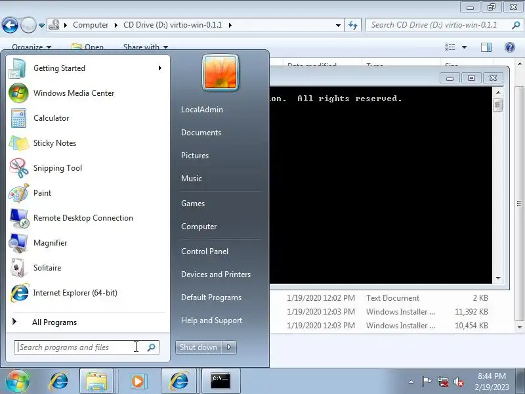Click the Action Center flag tray icon
Screen dimensions: 525x394
coord(427,382)
